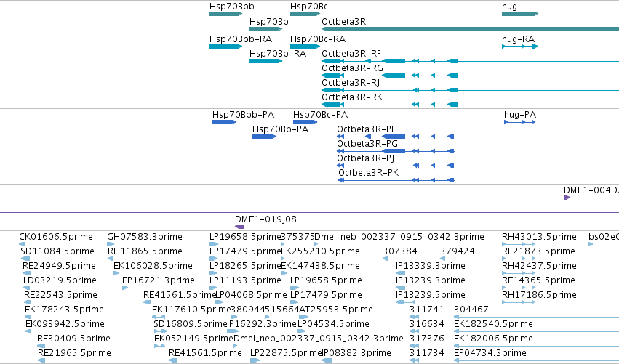The width and height of the screenshot is (619, 364).
Task: Select the RE30409.5prime EST label
Action: click(73, 339)
